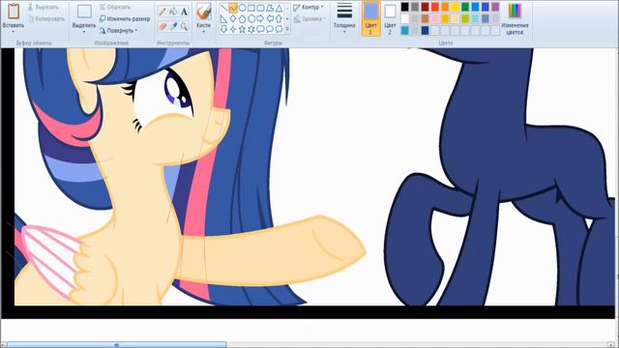Choose the Down arrow shape

tap(223, 29)
